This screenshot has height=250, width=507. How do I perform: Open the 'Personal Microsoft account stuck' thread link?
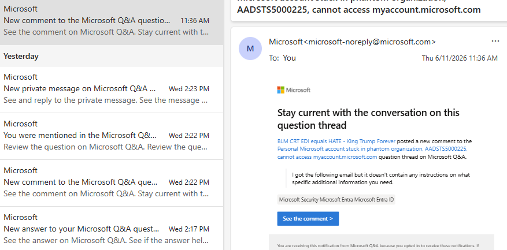372,153
